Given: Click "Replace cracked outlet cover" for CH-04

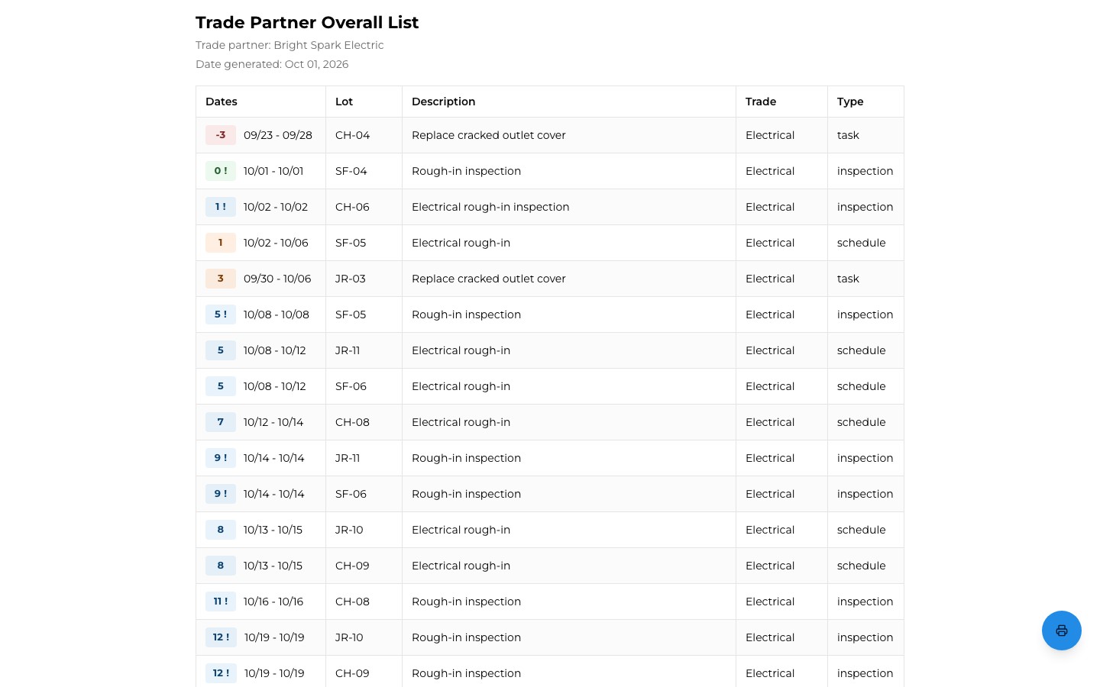Looking at the screenshot, I should 489,135.
